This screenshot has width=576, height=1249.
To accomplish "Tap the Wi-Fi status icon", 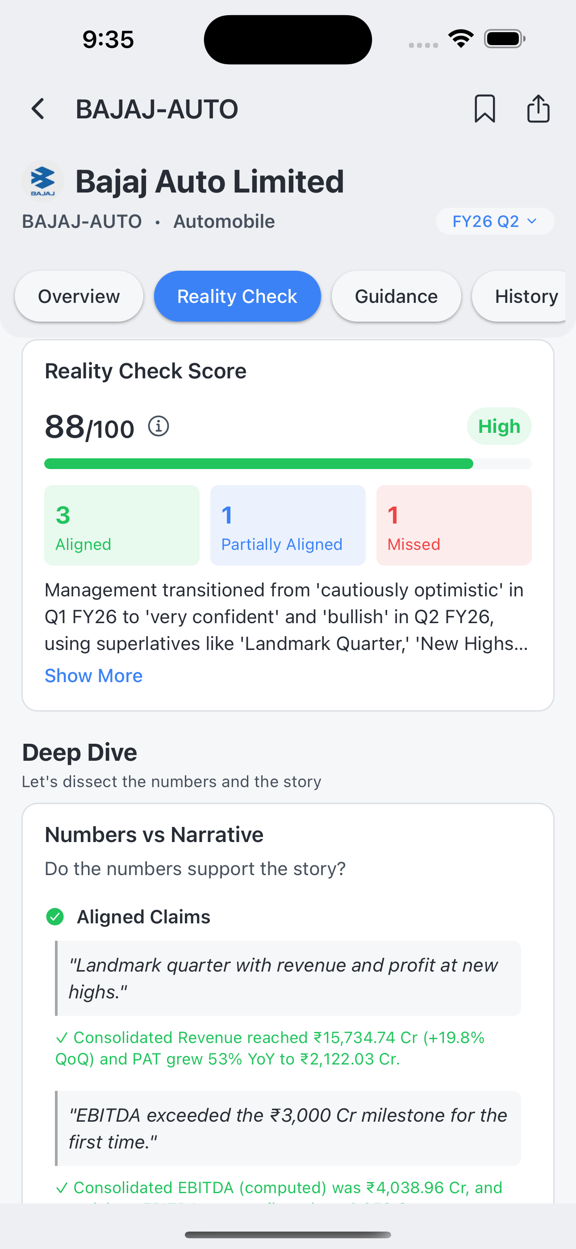I will pyautogui.click(x=461, y=38).
